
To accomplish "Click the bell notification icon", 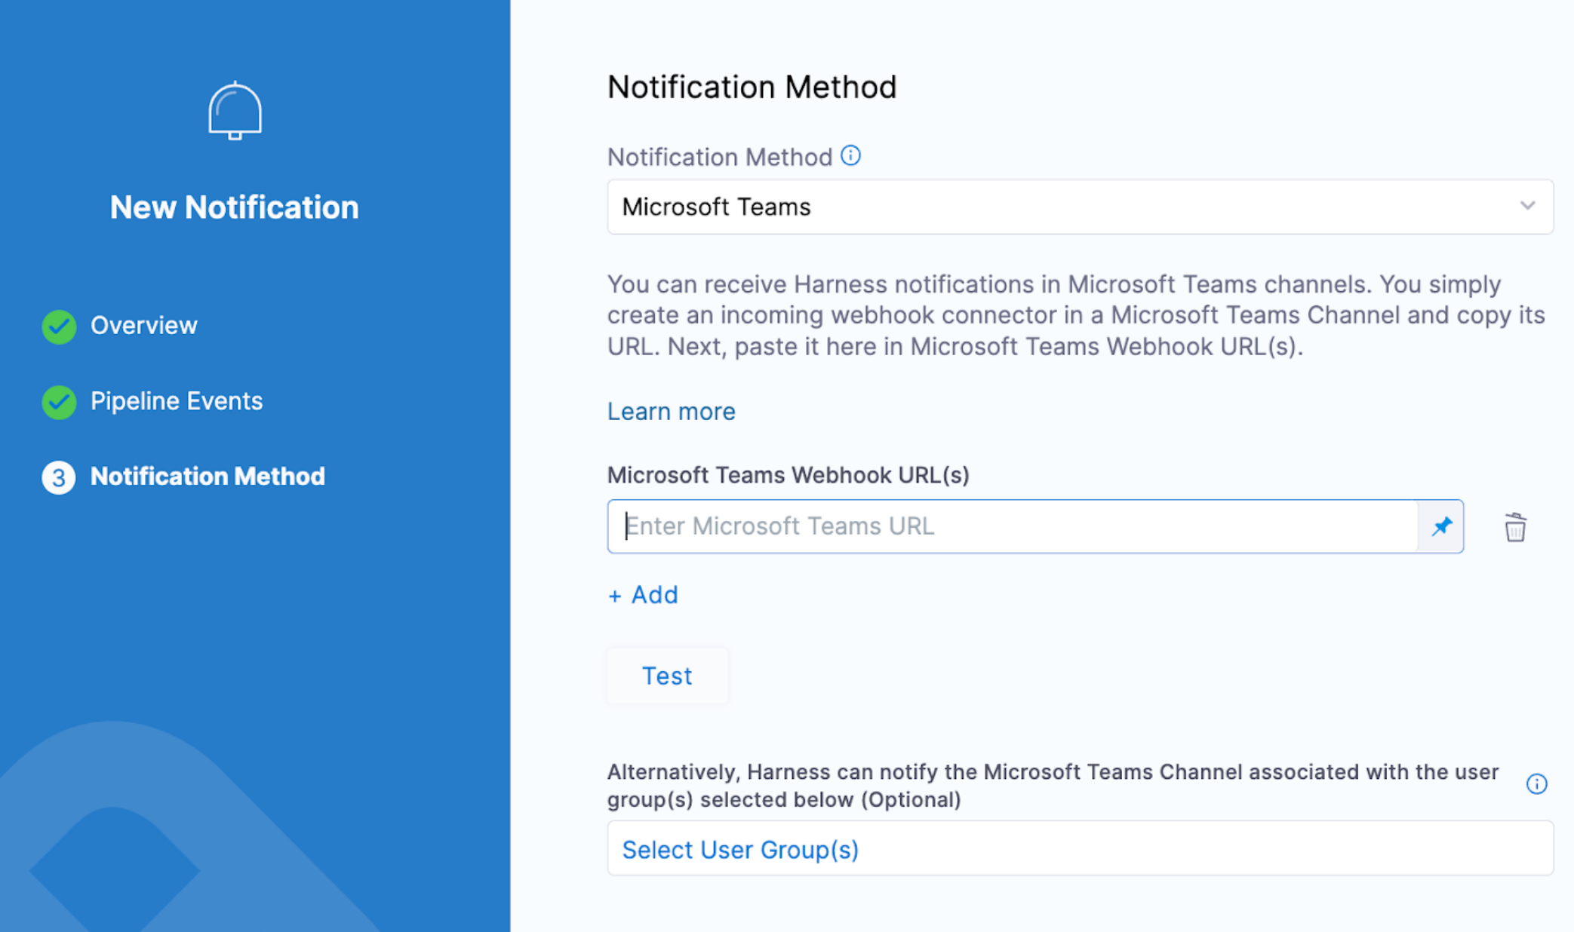I will (x=235, y=111).
